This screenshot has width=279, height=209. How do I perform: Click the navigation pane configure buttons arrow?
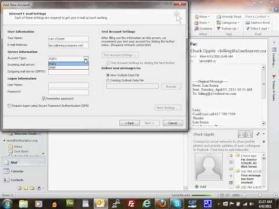point(44,188)
